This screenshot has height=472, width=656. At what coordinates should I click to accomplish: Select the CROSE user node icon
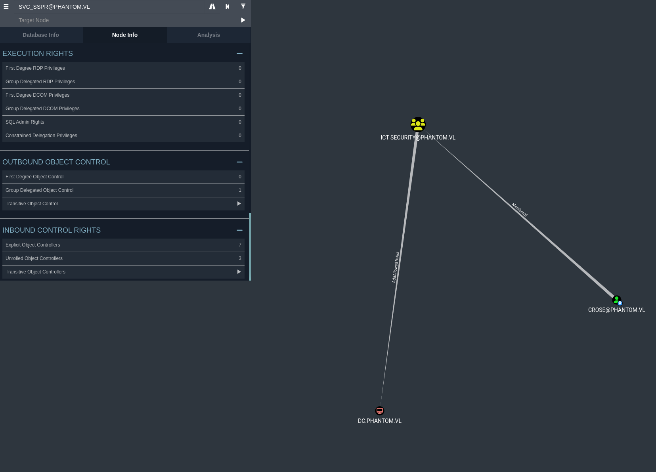617,300
